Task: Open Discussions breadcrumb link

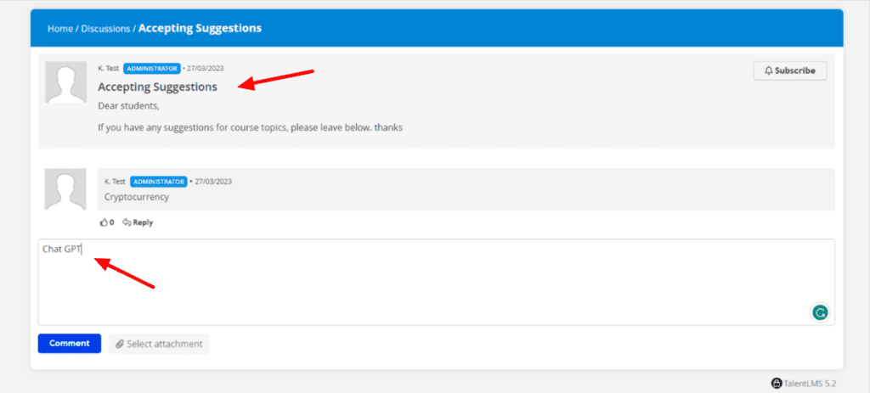Action: point(105,28)
